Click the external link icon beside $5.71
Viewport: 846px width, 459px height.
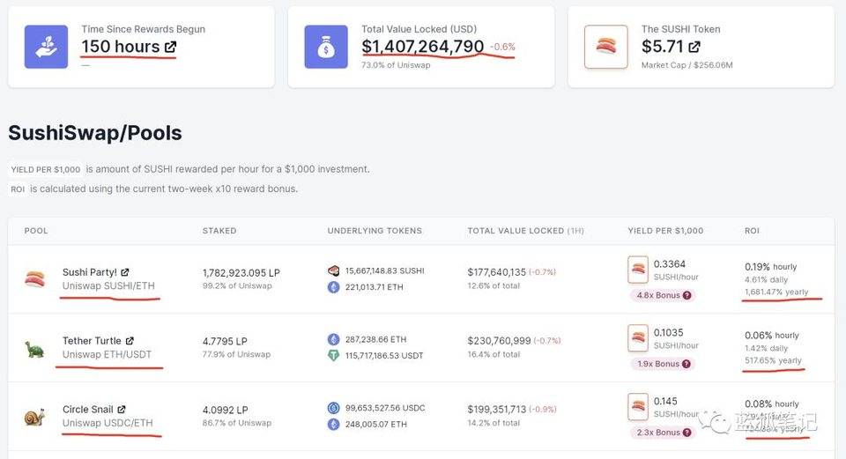(695, 47)
